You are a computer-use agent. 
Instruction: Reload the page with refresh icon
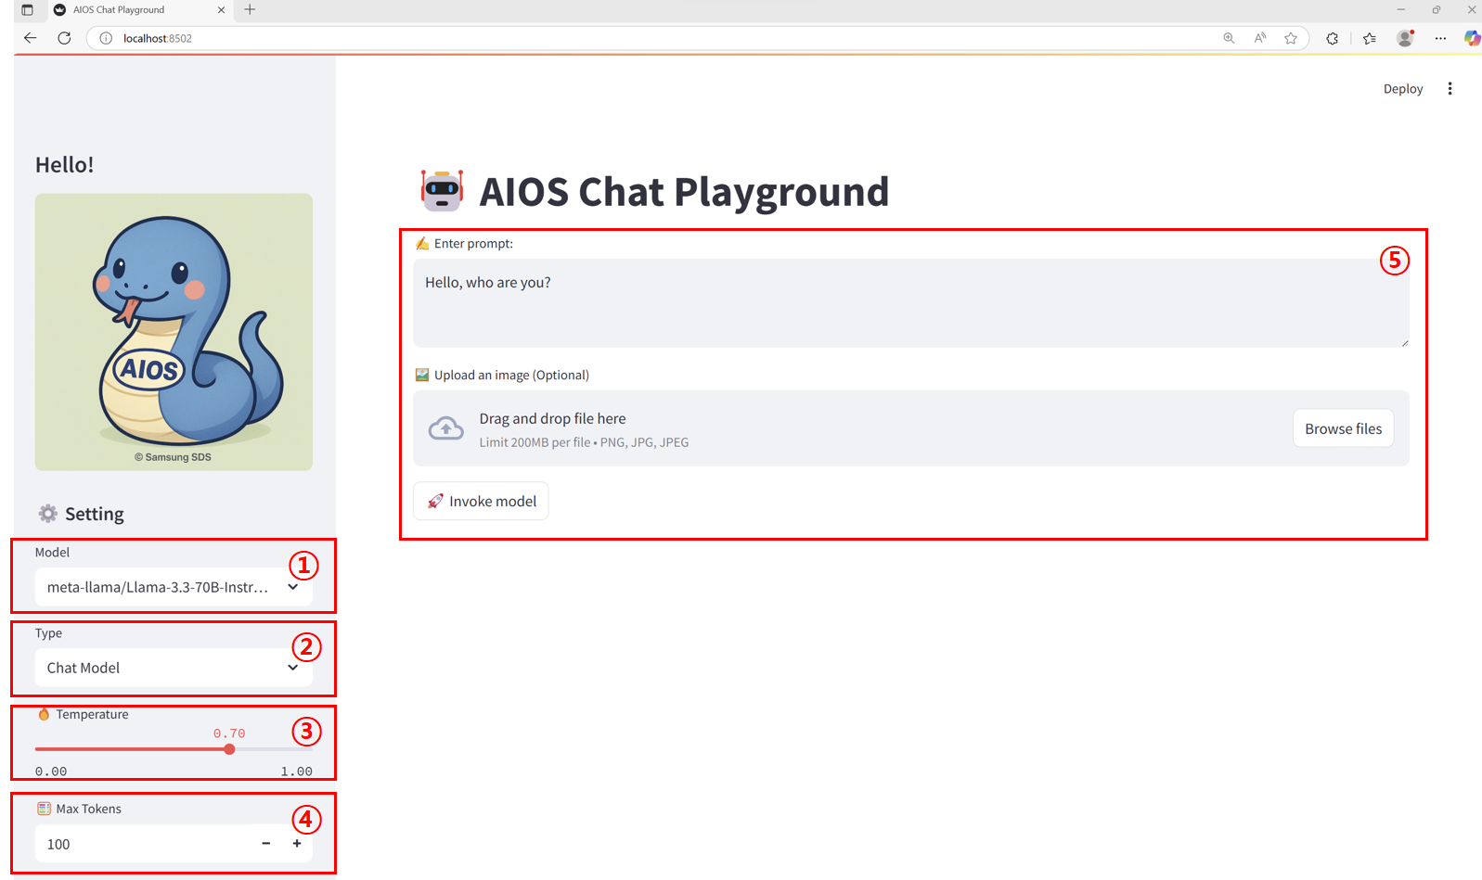(64, 38)
